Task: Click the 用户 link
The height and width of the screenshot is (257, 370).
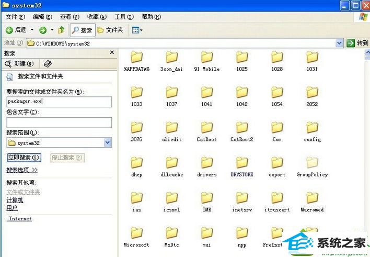Action: [12, 208]
